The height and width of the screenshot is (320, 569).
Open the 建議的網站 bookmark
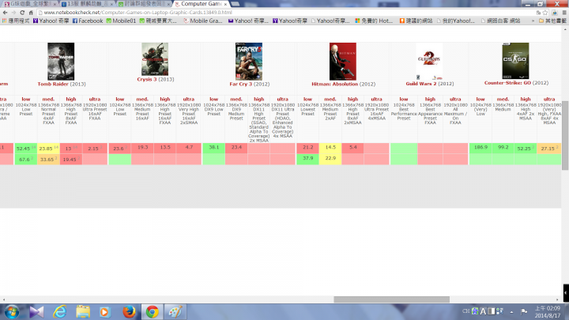coord(416,21)
